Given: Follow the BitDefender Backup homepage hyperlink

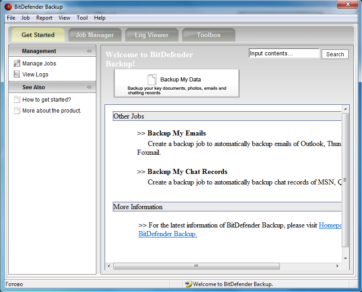Looking at the screenshot, I should pos(168,234).
